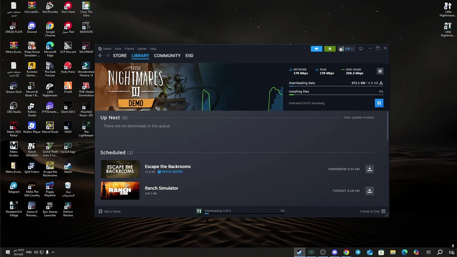Select the Poppy Playtime desktop icon
The width and height of the screenshot is (457, 257).
50,189
